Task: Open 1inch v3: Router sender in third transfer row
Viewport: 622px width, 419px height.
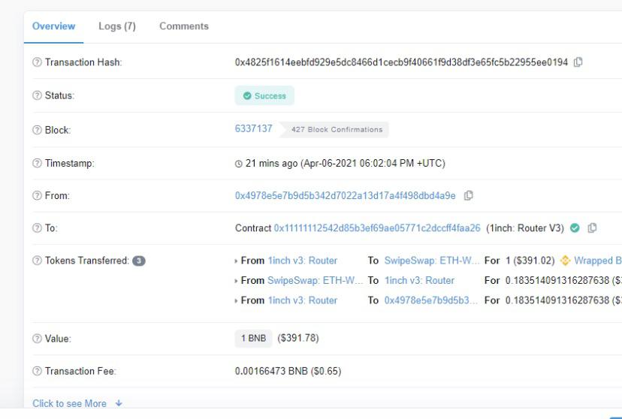Action: point(302,300)
